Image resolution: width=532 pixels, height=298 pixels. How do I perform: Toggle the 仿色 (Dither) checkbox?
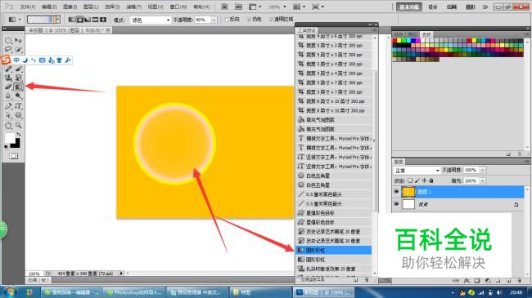coord(249,20)
